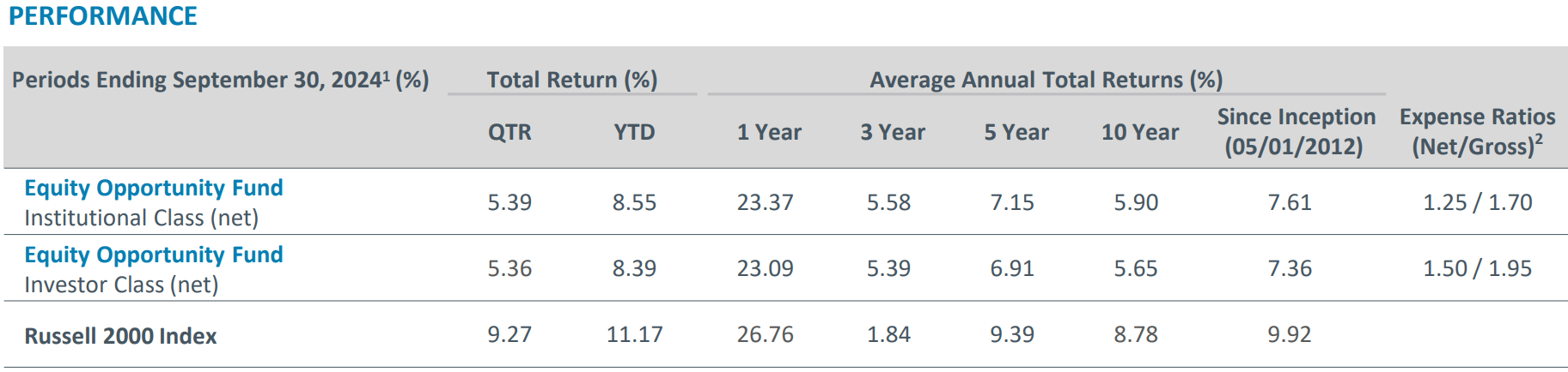Screen dimensions: 1568x372
Task: Select Investor Class since inception value 7.36
Action: (x=1290, y=268)
